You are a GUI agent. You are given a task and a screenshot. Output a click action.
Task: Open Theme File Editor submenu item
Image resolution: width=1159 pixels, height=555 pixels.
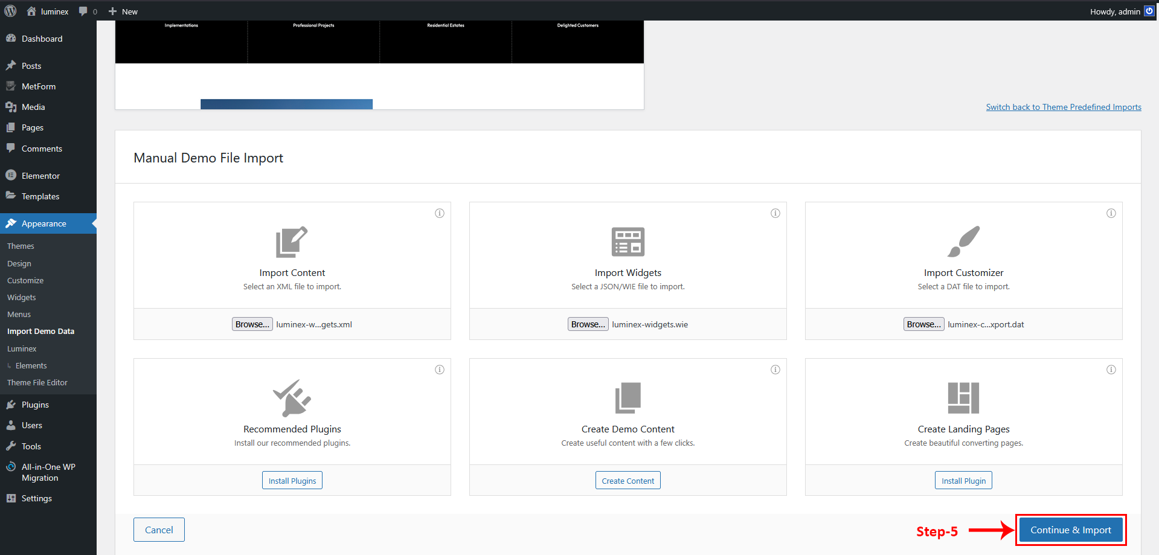tap(37, 382)
